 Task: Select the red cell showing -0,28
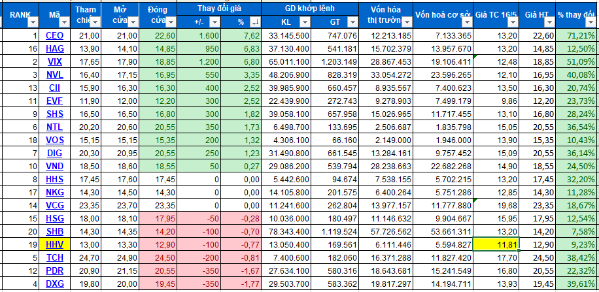pos(241,218)
